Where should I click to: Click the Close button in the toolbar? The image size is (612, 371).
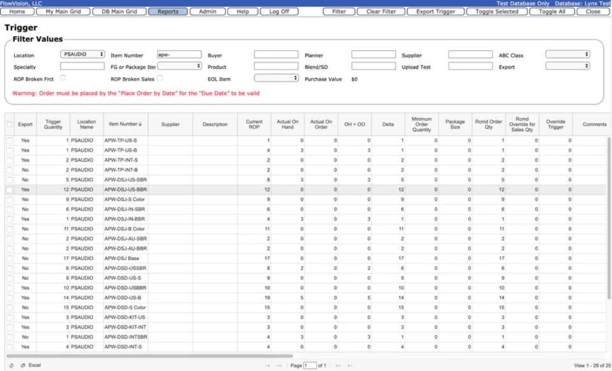click(x=593, y=11)
